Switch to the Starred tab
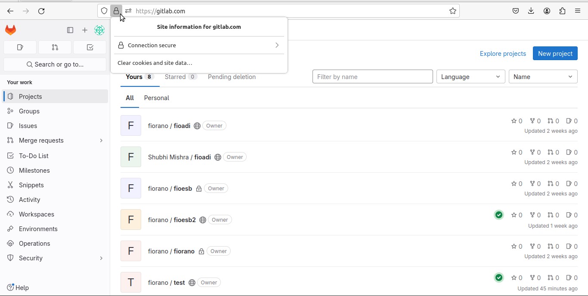The image size is (588, 296). [181, 77]
